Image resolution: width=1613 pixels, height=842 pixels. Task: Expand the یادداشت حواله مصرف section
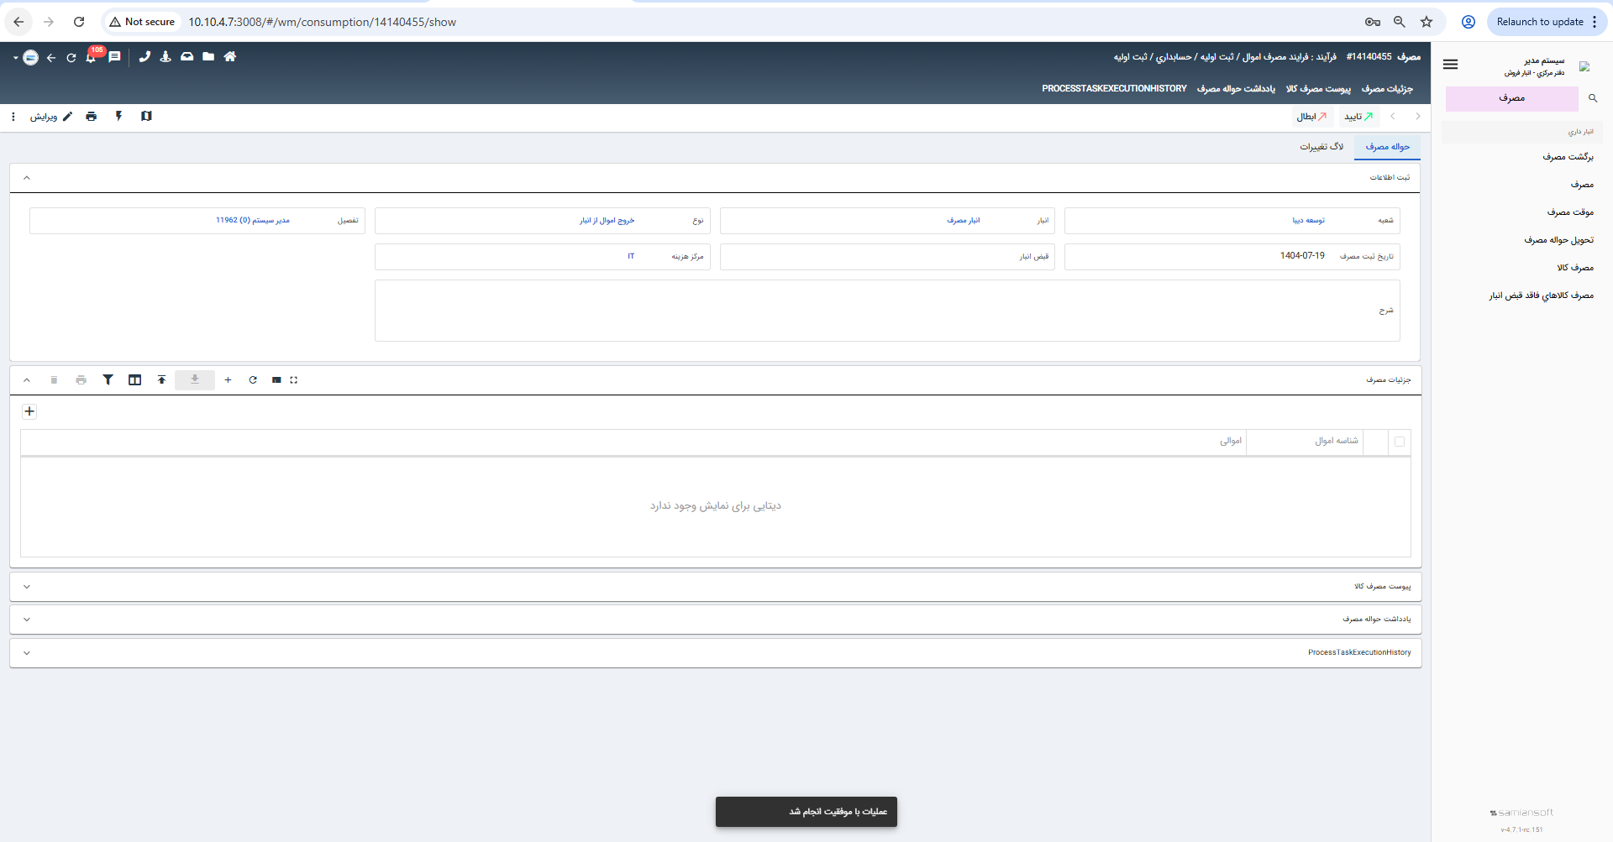27,620
